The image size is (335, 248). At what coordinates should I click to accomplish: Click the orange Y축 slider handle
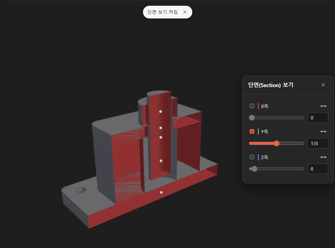277,143
